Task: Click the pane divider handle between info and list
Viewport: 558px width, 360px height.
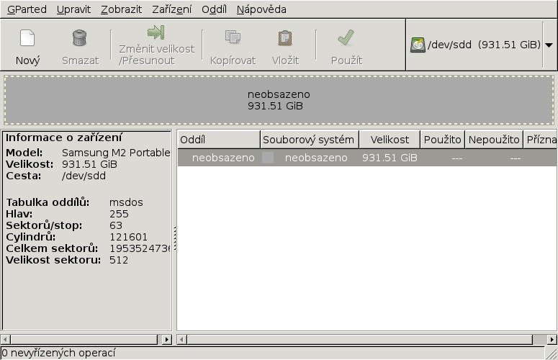Action: coord(175,238)
